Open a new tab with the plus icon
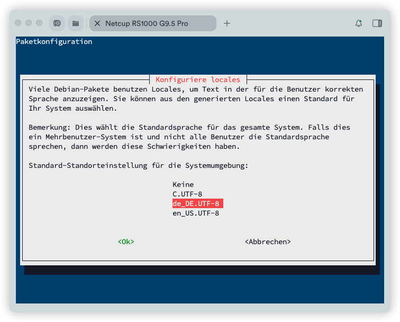Screen dimensions: 400x322 tap(227, 23)
